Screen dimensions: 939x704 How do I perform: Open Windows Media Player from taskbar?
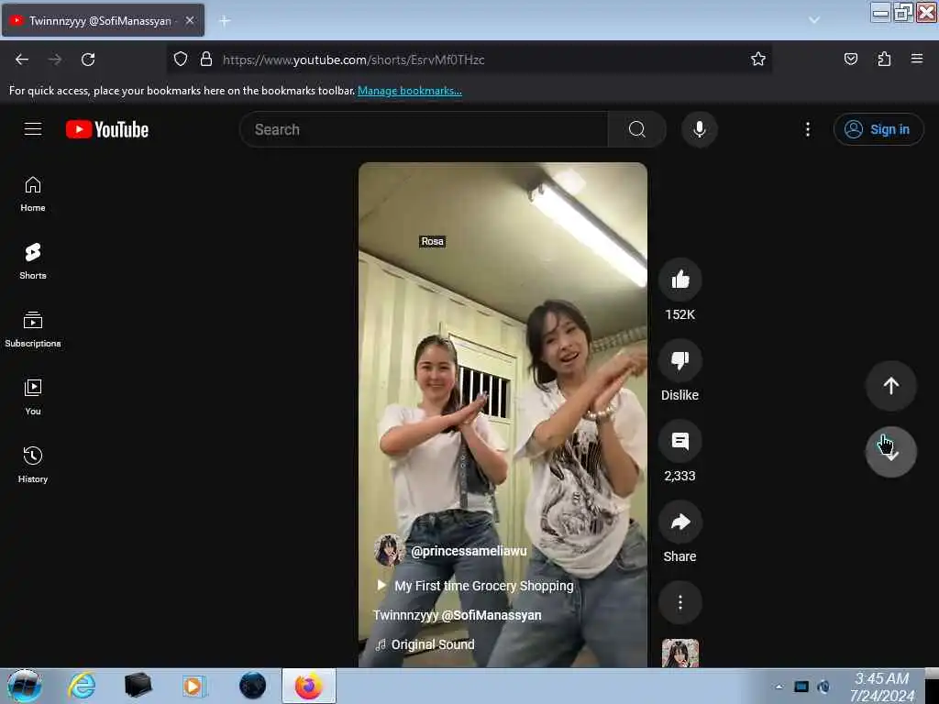click(193, 686)
